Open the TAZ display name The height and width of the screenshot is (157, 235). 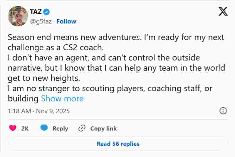click(x=36, y=12)
